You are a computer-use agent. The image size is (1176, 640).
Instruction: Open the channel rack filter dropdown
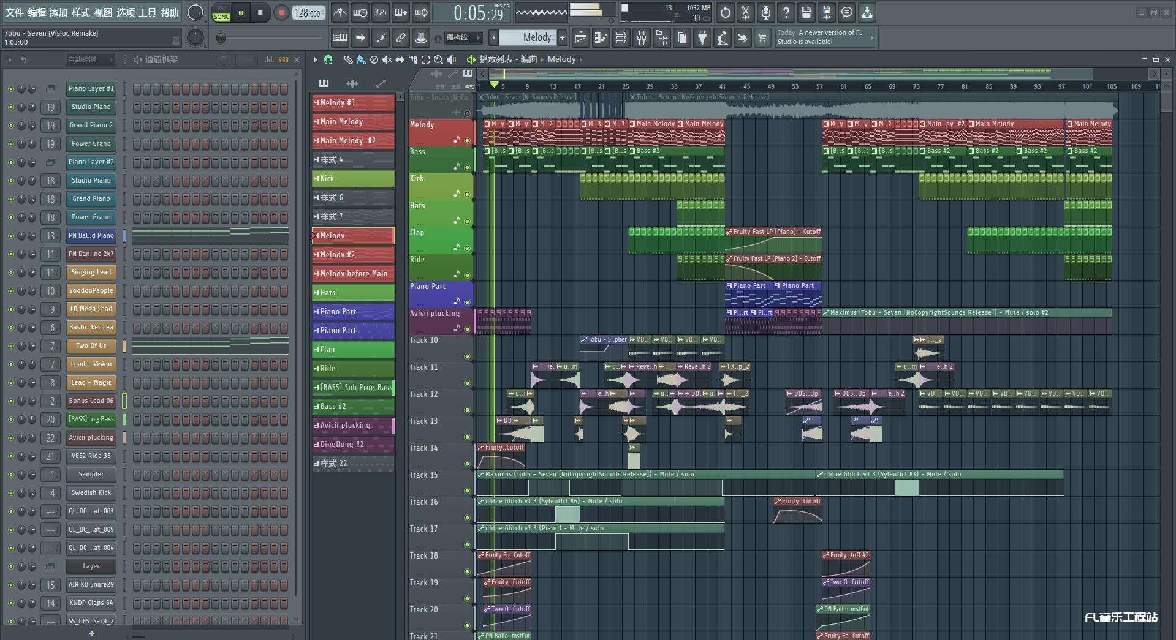(x=91, y=59)
